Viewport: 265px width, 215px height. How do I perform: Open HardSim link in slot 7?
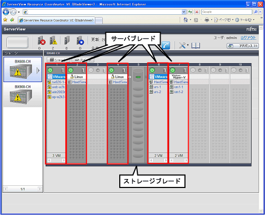click(x=181, y=82)
